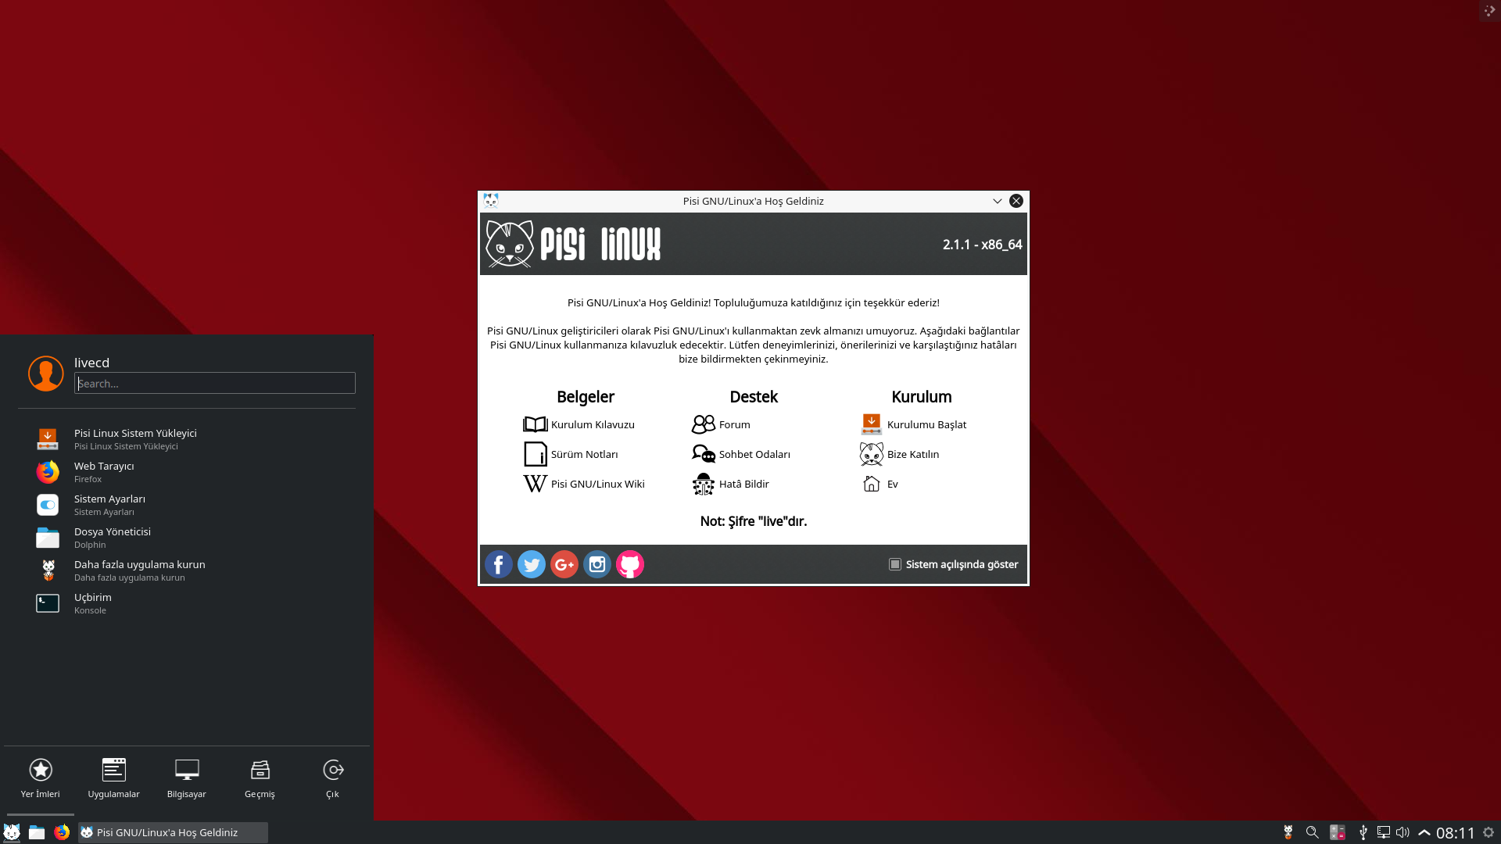Open USB device notifier tray icon

tap(1363, 832)
